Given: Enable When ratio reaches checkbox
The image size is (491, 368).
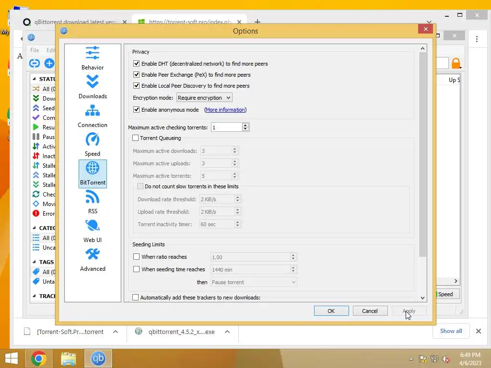Looking at the screenshot, I should pyautogui.click(x=136, y=257).
